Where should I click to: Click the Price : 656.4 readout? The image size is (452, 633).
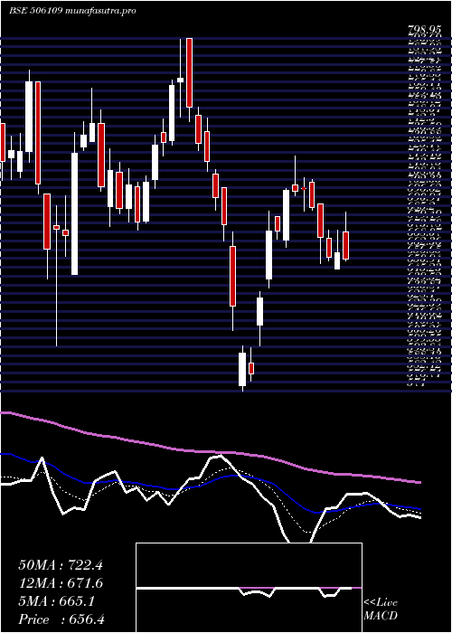tap(61, 619)
